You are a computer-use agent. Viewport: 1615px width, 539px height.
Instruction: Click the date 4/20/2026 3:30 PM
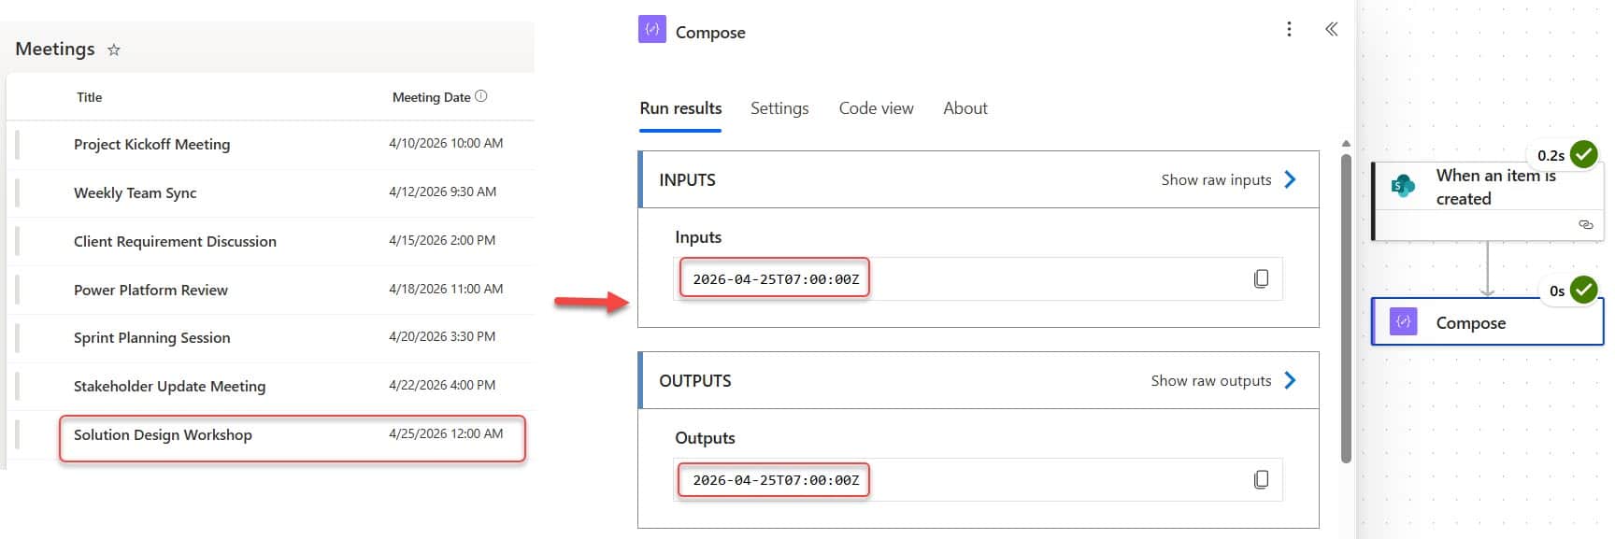click(x=442, y=336)
